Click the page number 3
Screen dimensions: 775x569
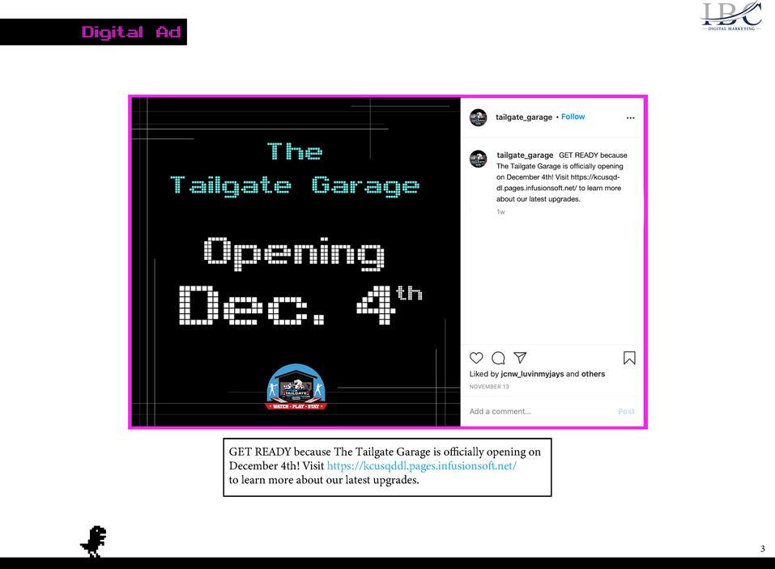pyautogui.click(x=763, y=549)
